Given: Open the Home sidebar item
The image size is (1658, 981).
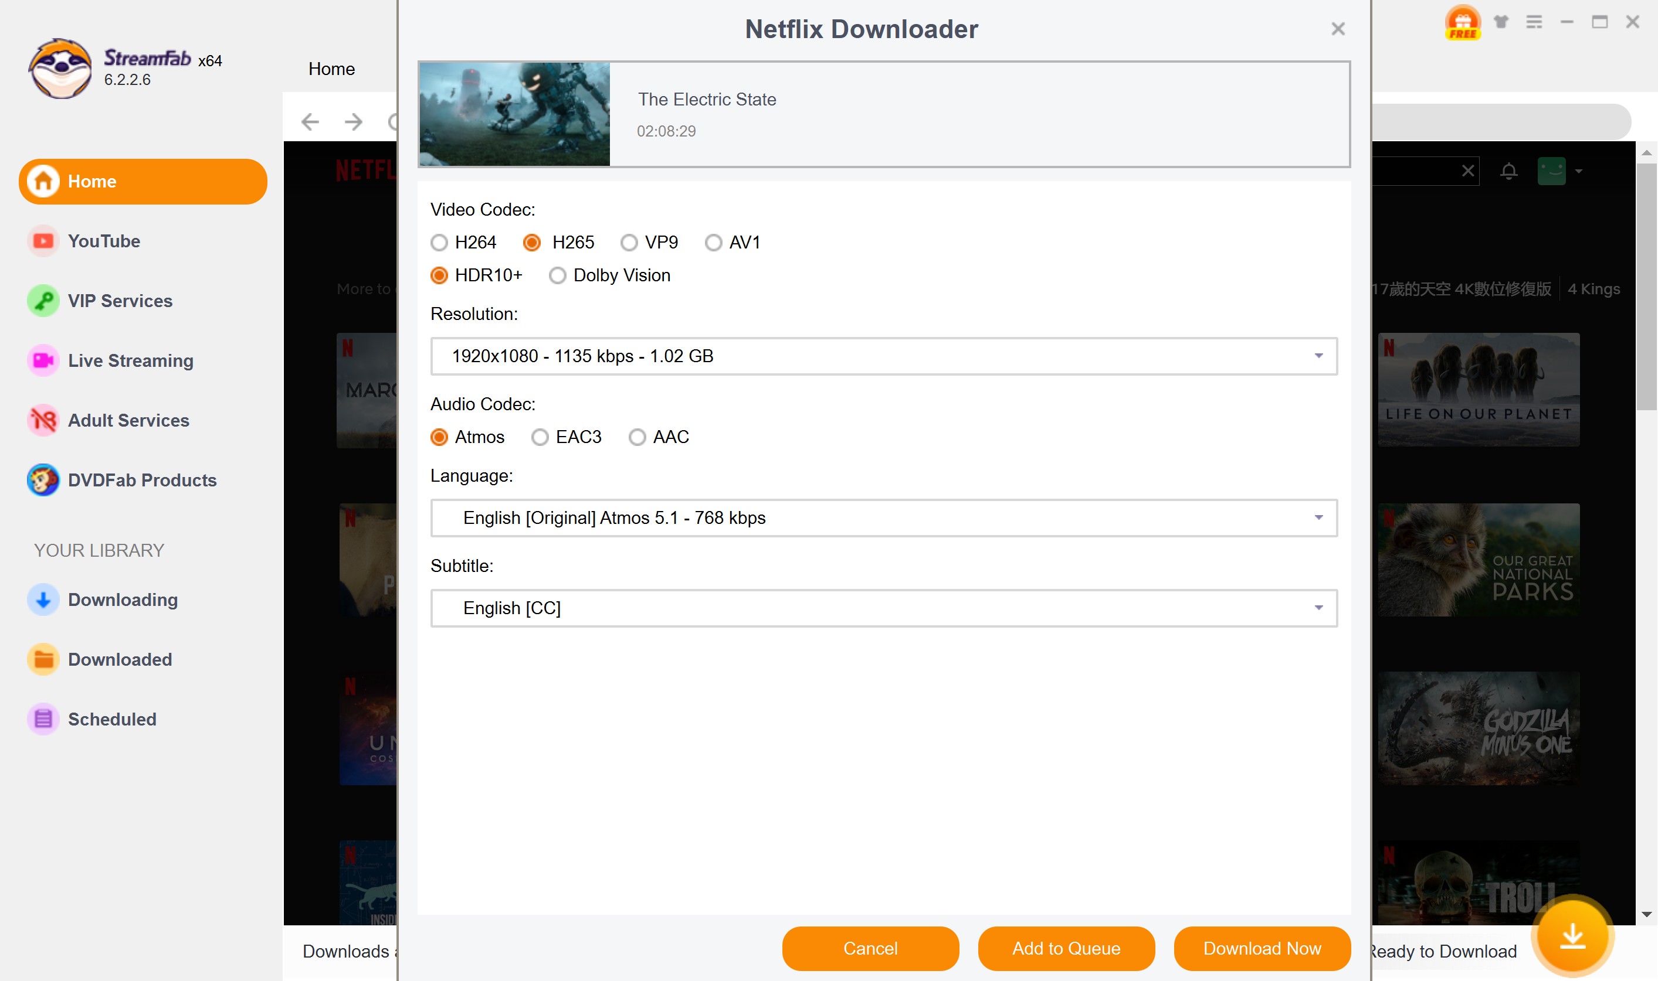Looking at the screenshot, I should (143, 181).
